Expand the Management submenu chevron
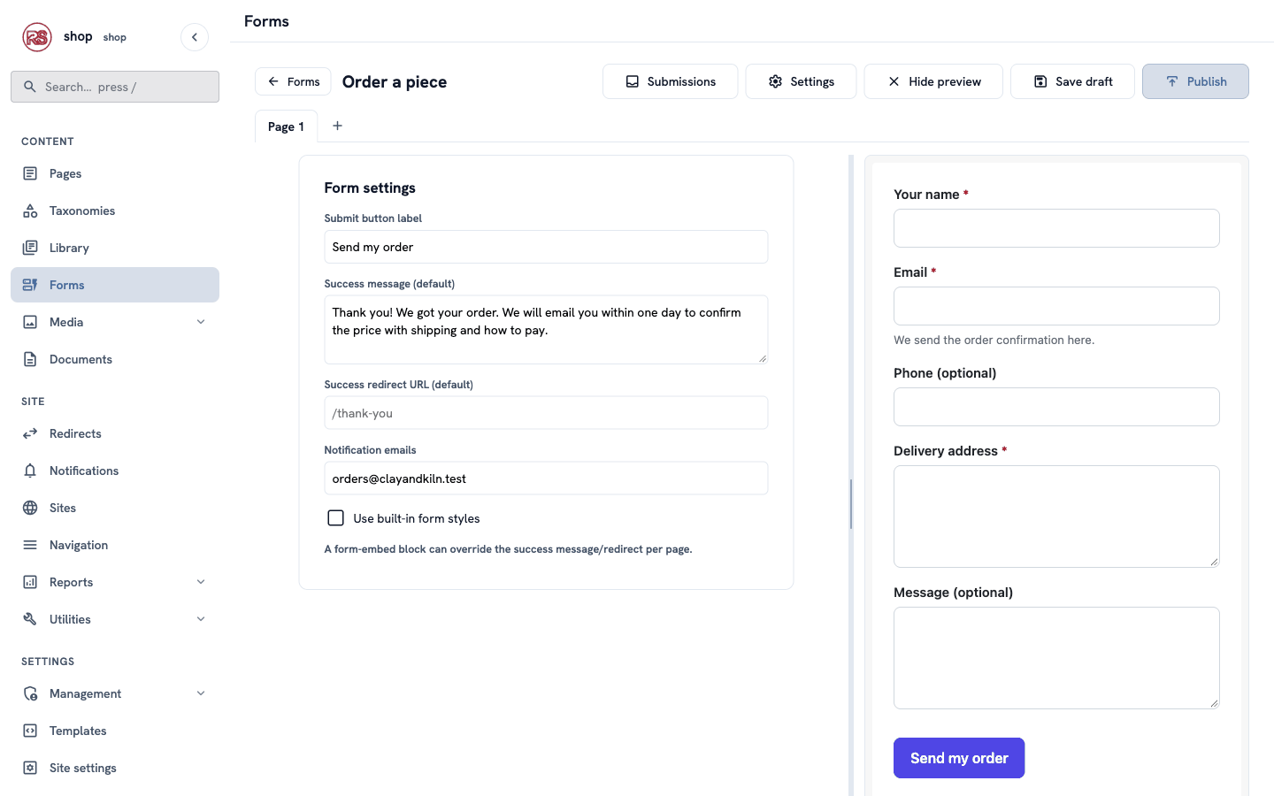 pos(201,693)
